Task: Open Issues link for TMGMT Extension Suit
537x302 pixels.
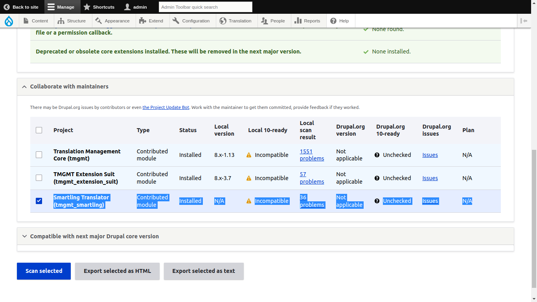Action: click(430, 178)
